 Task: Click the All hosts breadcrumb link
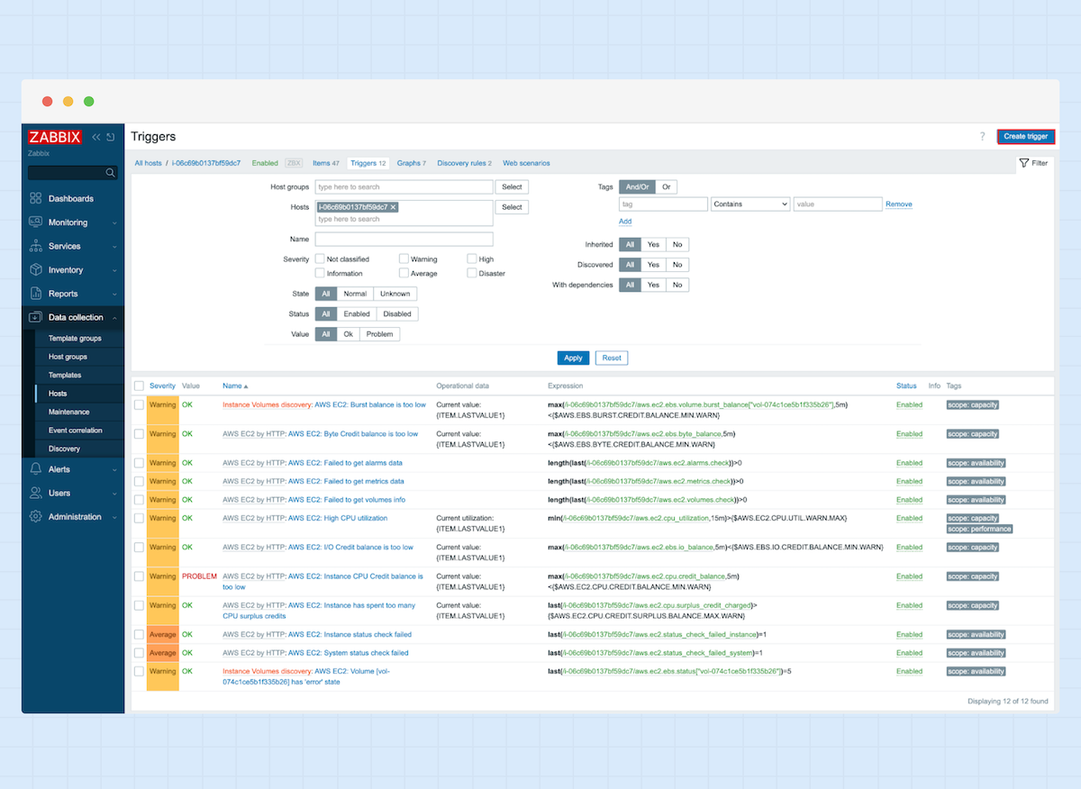pos(149,163)
